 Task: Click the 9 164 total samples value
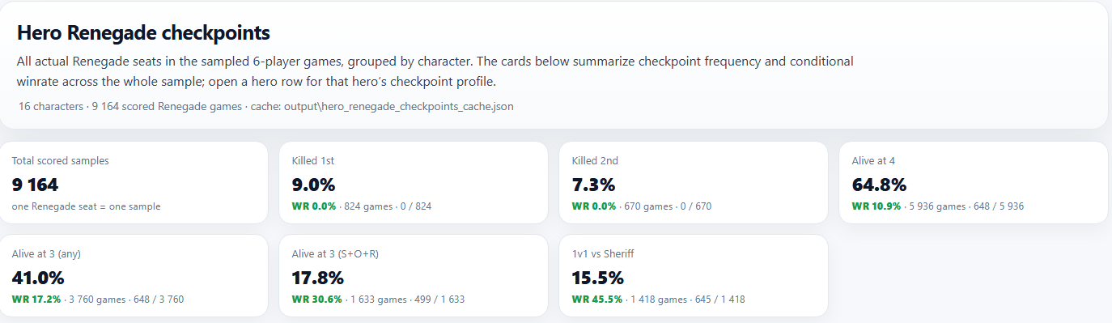click(35, 185)
